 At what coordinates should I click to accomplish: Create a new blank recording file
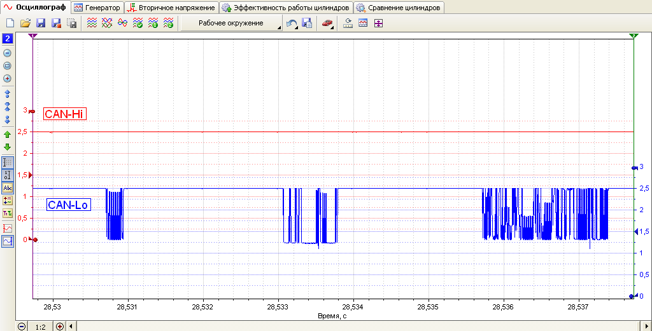[10, 24]
